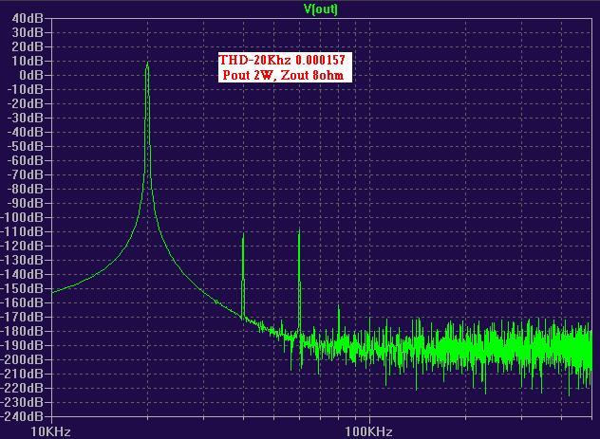
Task: Click the -220dB axis label
Action: pyautogui.click(x=22, y=388)
